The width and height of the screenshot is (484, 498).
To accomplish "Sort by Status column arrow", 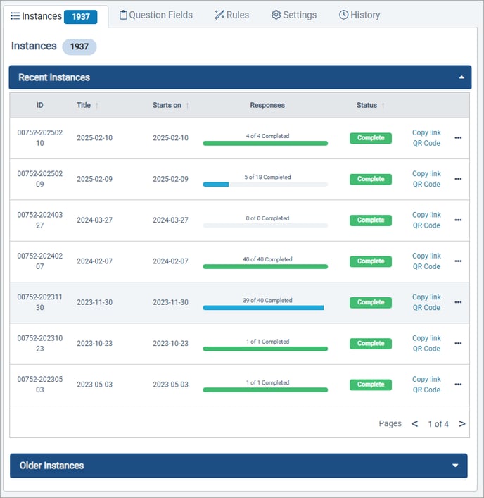I will pos(383,106).
